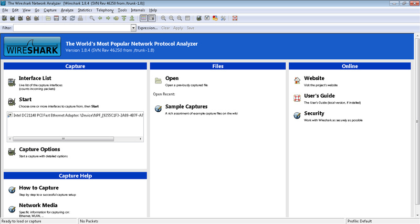Screen dimensions: 420x224
Task: Apply the display filter
Action: point(178,28)
